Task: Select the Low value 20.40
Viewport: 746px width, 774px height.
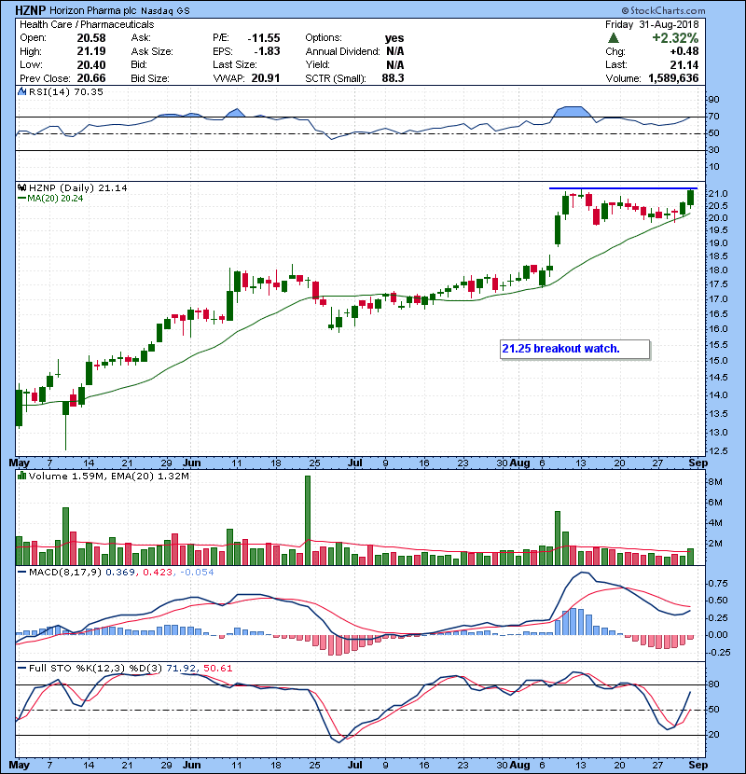Action: coord(91,64)
